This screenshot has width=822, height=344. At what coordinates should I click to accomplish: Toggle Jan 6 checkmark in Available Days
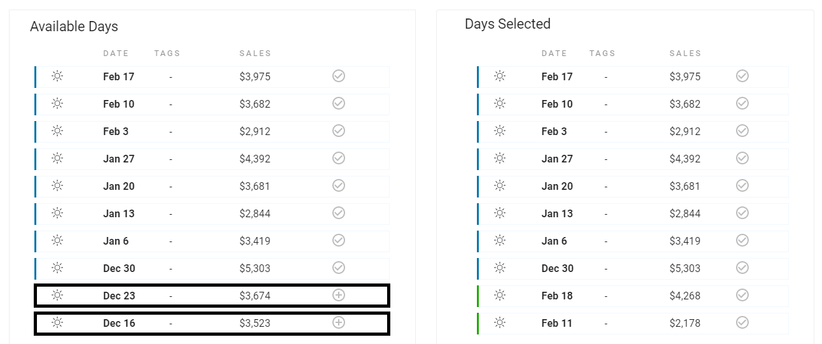339,240
